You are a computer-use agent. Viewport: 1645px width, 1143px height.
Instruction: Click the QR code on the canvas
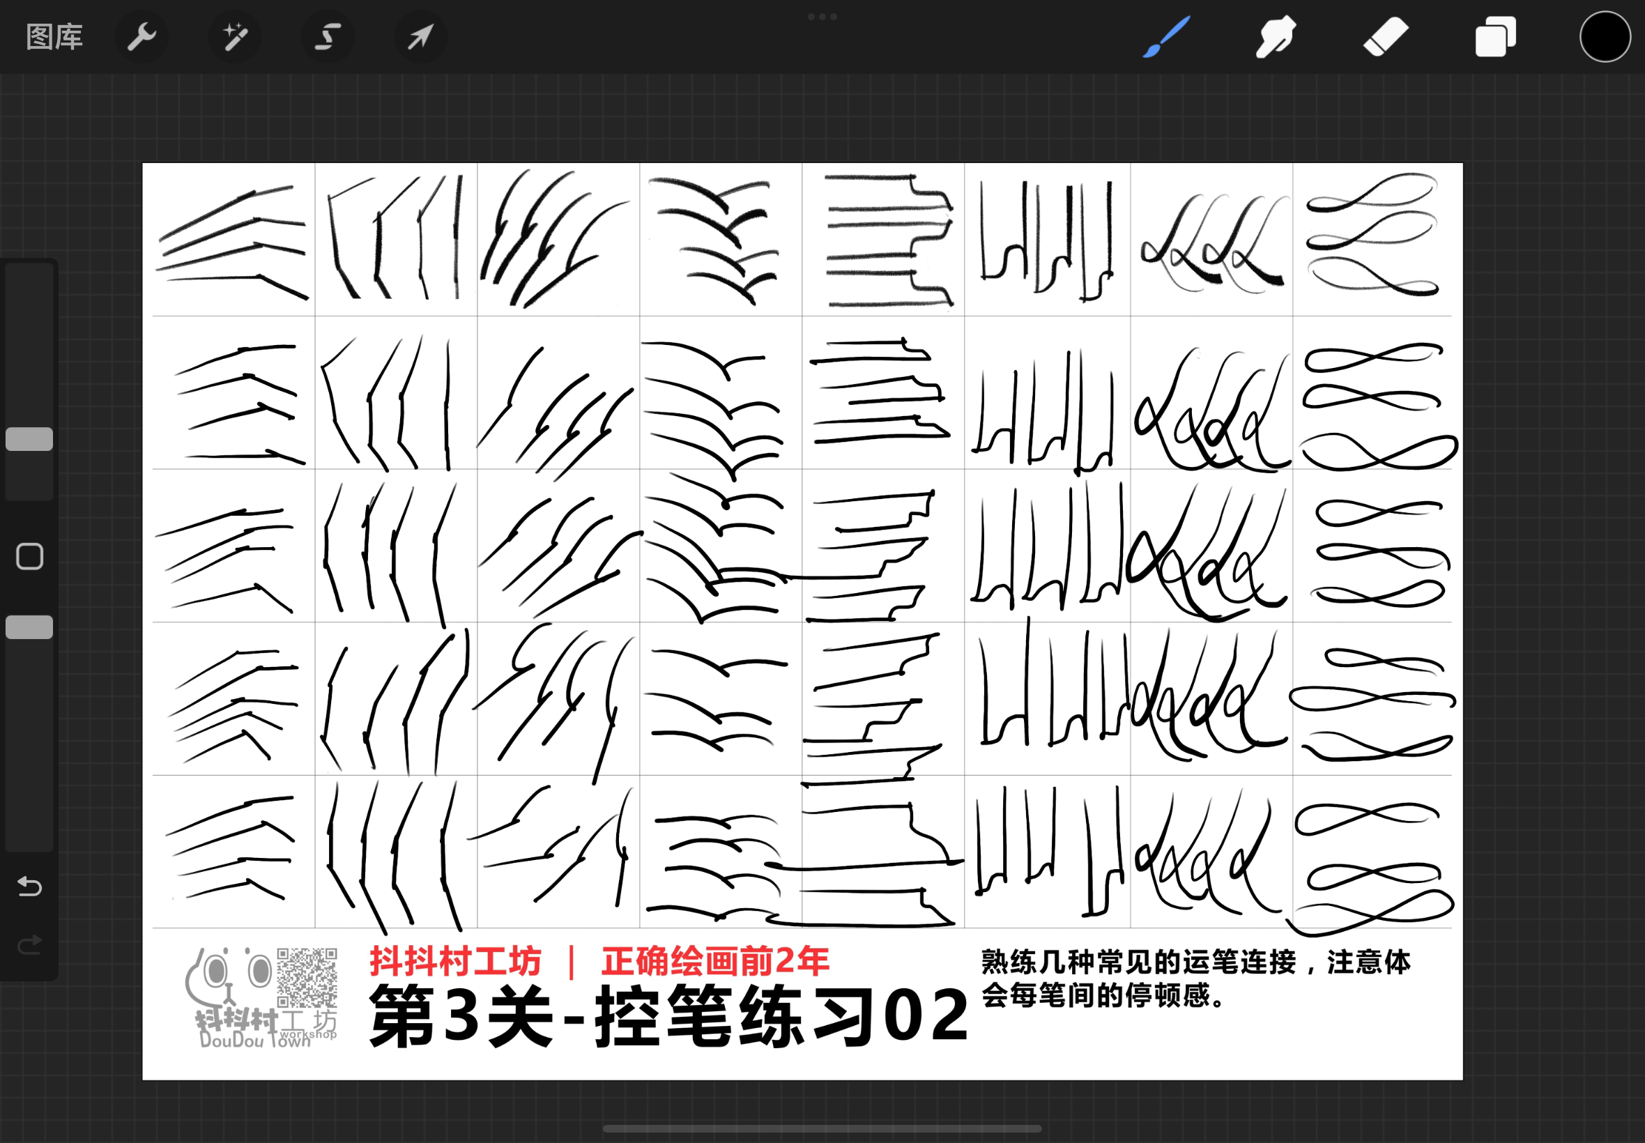pos(307,978)
